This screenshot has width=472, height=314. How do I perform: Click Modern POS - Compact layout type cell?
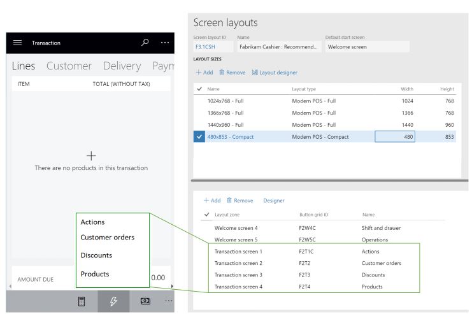(x=320, y=137)
